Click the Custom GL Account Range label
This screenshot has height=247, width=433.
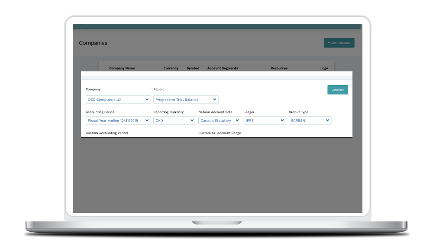coord(220,133)
